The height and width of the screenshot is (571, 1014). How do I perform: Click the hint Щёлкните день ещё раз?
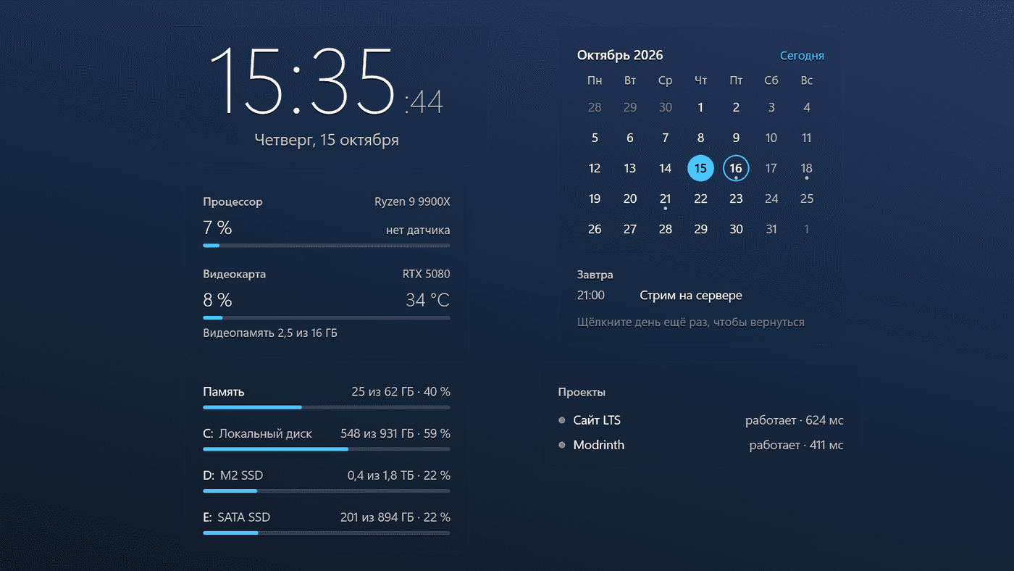pyautogui.click(x=691, y=322)
